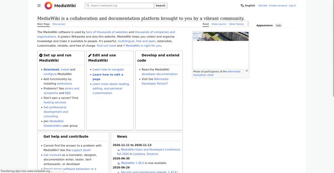
Task: Open Create account link
Action: click(278, 5)
